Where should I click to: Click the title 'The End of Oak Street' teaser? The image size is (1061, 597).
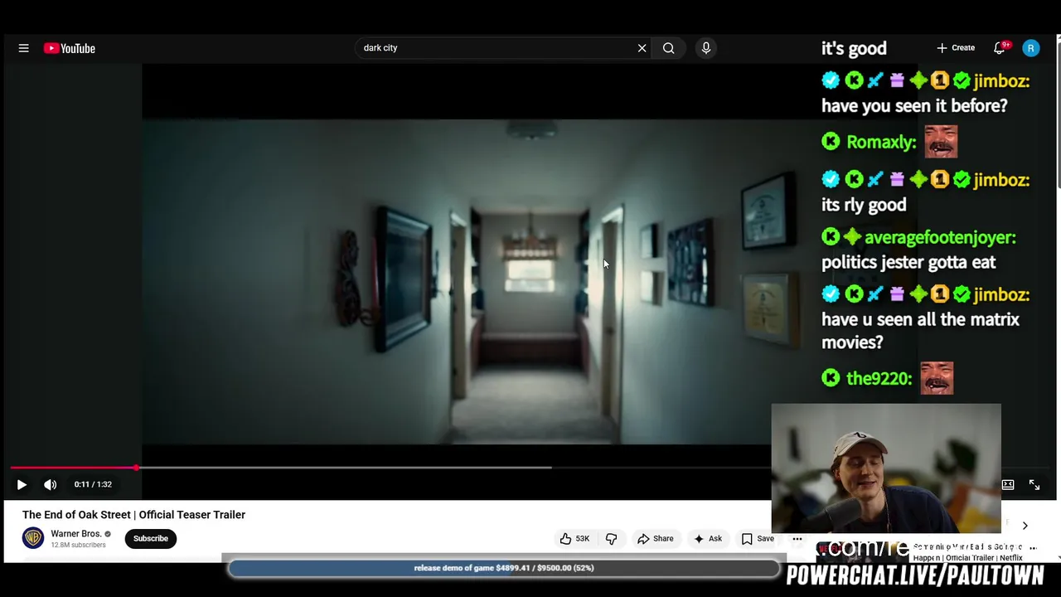(133, 515)
